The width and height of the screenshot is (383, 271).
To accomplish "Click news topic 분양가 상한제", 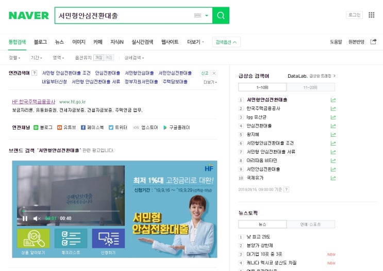I will coord(260,245).
